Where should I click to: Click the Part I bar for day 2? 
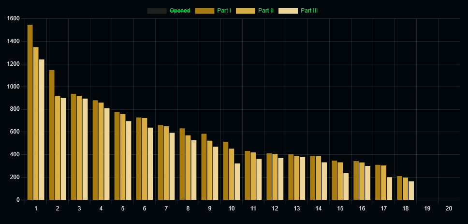[52, 135]
